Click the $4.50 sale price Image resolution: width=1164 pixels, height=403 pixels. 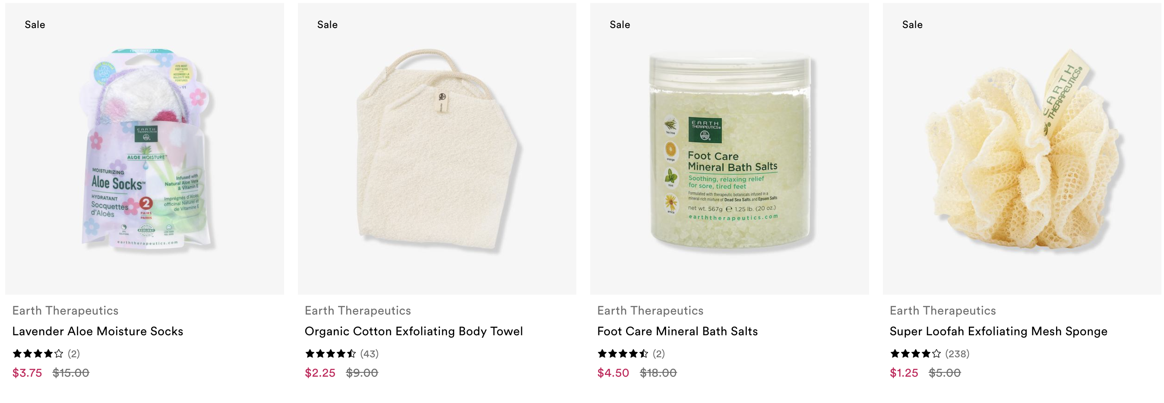point(613,373)
